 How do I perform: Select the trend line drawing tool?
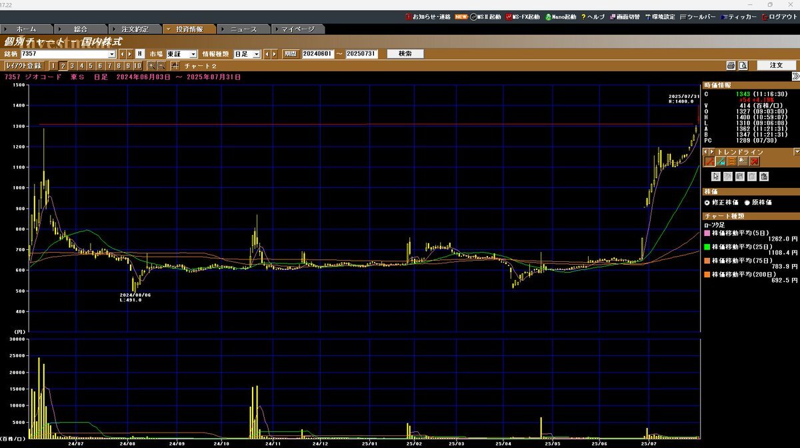coord(710,161)
